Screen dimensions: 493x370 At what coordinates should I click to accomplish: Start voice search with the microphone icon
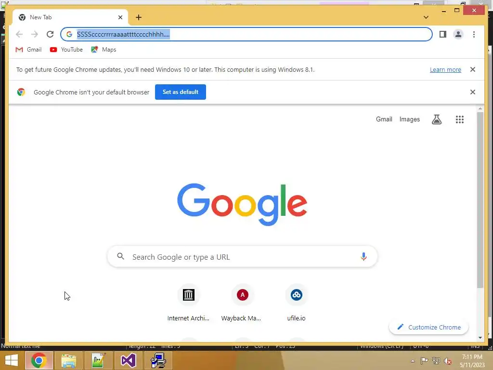pyautogui.click(x=363, y=257)
